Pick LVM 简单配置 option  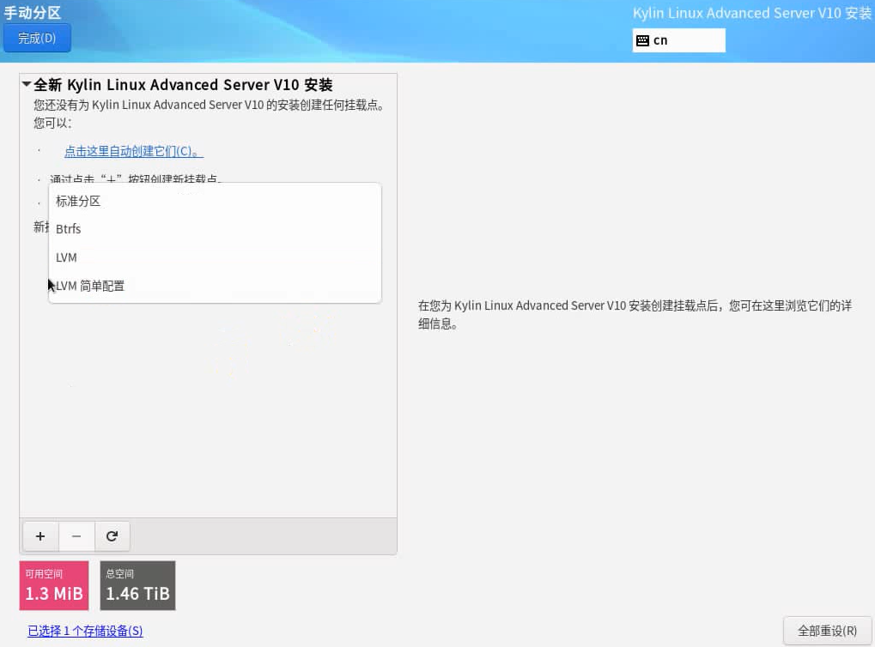point(215,286)
